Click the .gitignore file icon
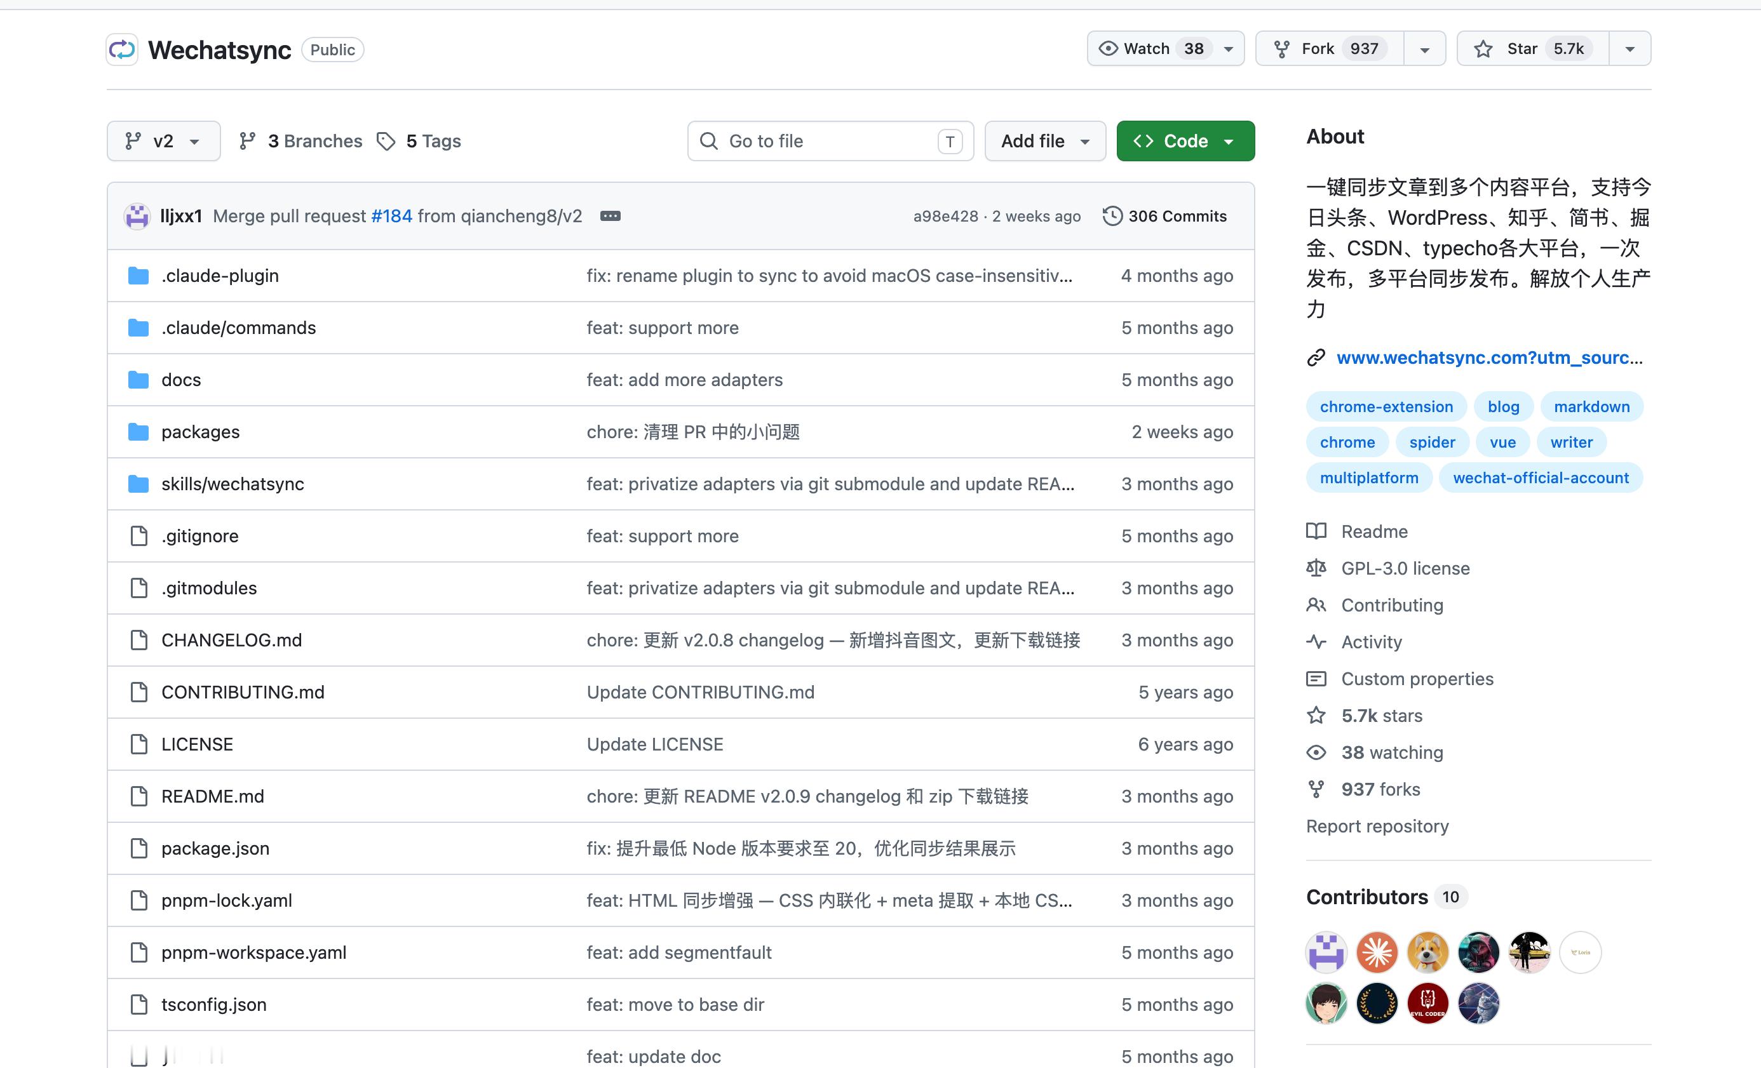1761x1068 pixels. click(138, 536)
